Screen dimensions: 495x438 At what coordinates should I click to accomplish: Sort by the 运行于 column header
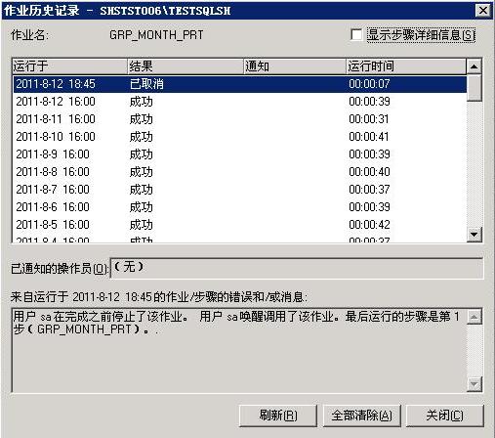click(69, 66)
